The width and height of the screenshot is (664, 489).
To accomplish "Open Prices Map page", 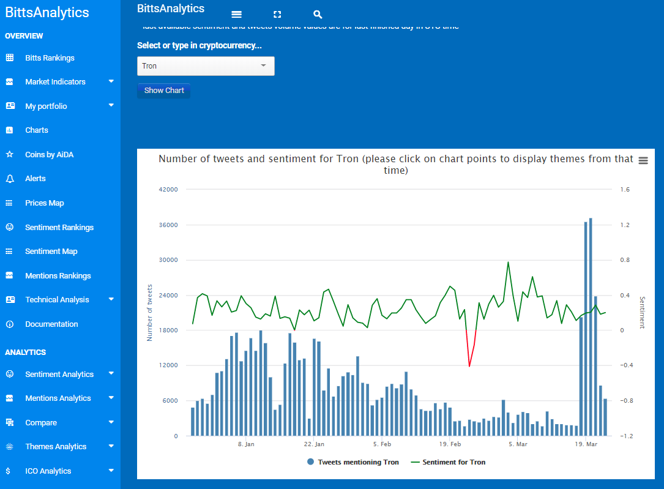I will click(45, 203).
